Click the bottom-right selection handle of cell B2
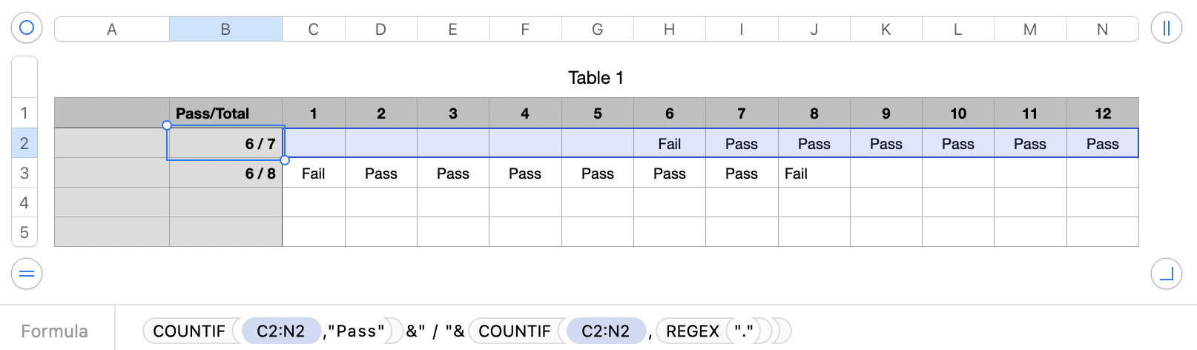 pos(285,159)
